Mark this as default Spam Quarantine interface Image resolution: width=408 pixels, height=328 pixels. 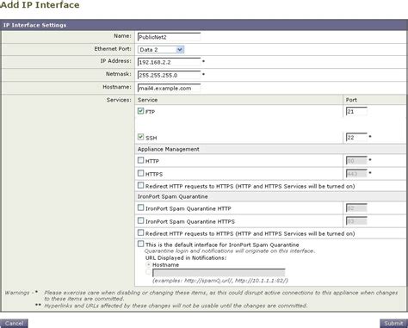point(140,244)
